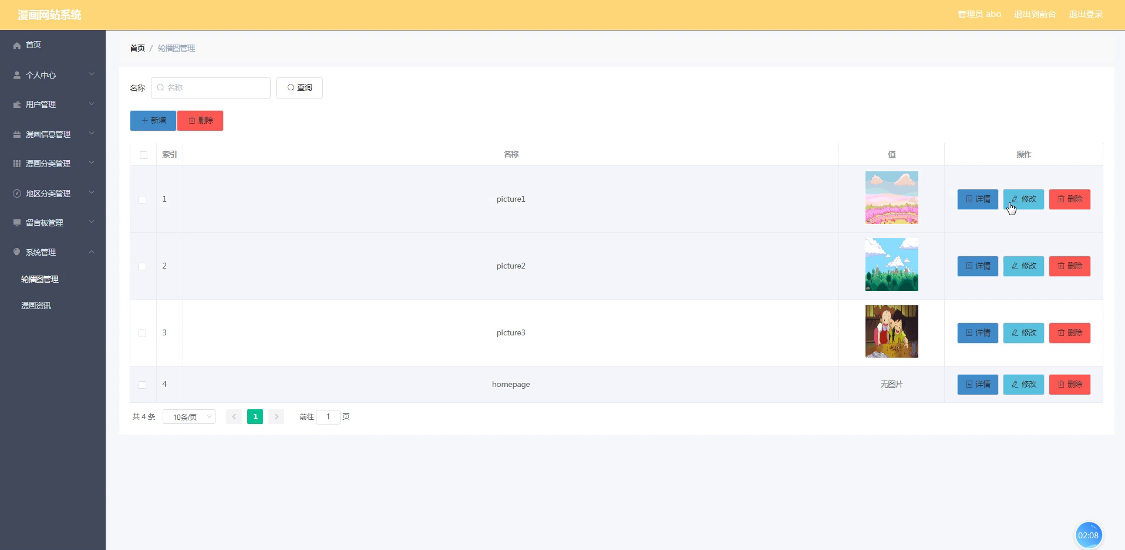Click 详情 for picture3 row
The width and height of the screenshot is (1125, 550).
(978, 333)
